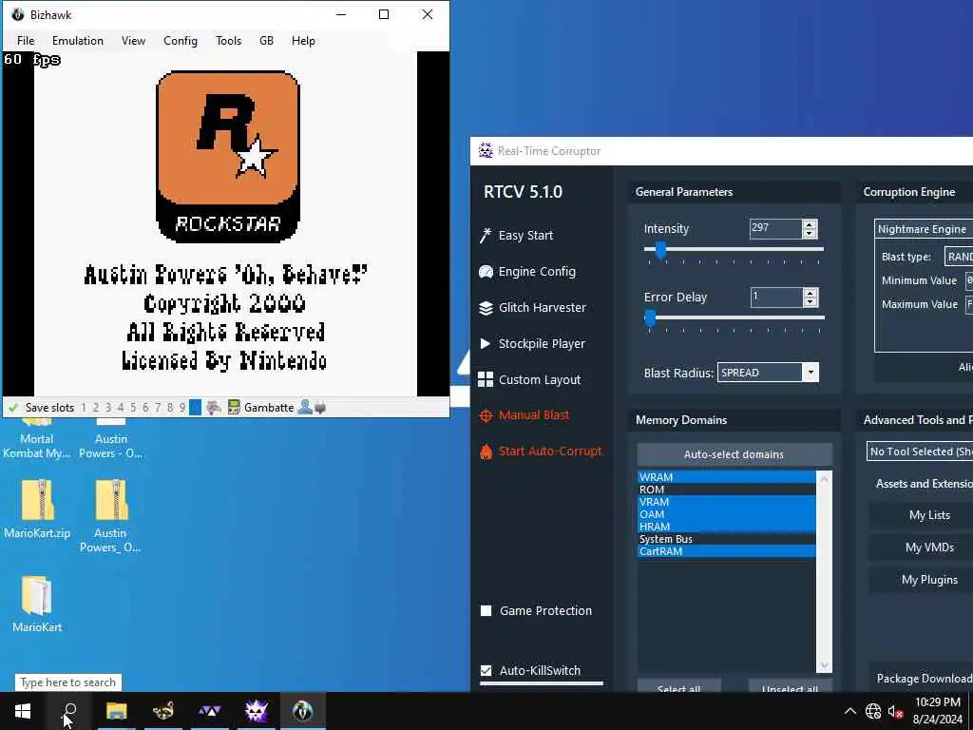Increase Error Delay with up arrow
The height and width of the screenshot is (730, 973).
(x=810, y=293)
